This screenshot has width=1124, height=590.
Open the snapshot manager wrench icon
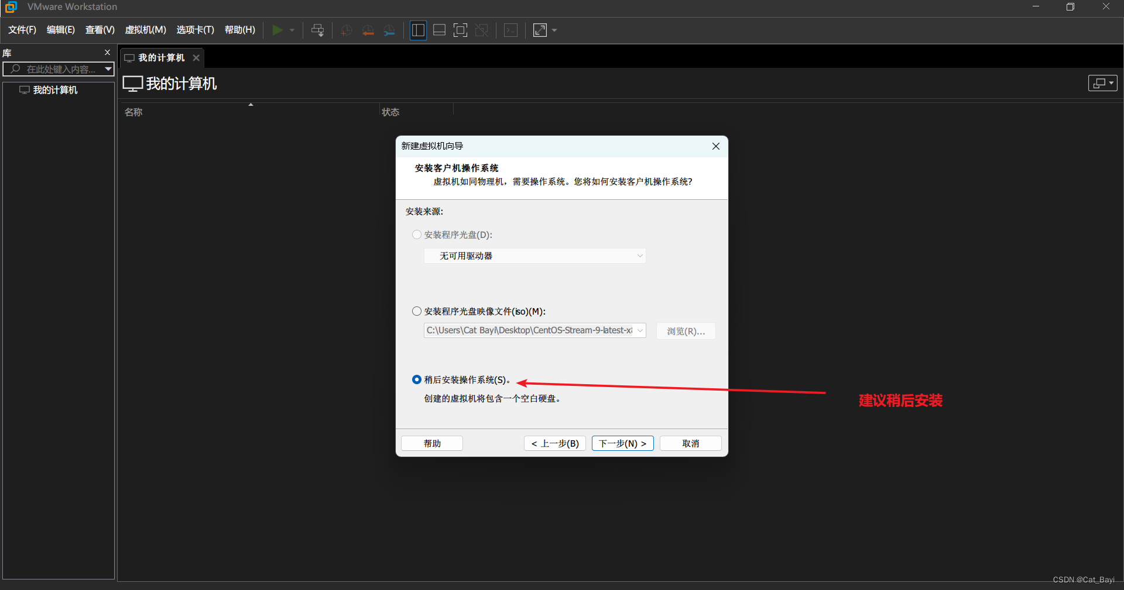(389, 30)
